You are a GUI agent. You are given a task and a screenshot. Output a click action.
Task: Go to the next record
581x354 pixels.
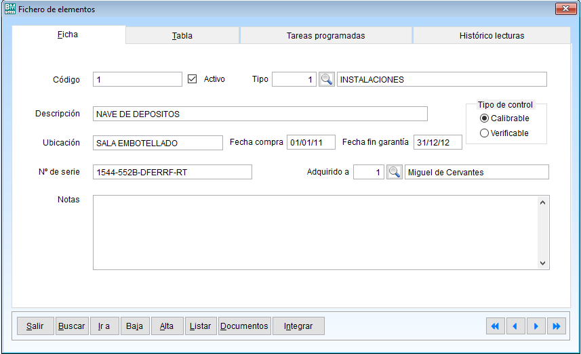(536, 326)
